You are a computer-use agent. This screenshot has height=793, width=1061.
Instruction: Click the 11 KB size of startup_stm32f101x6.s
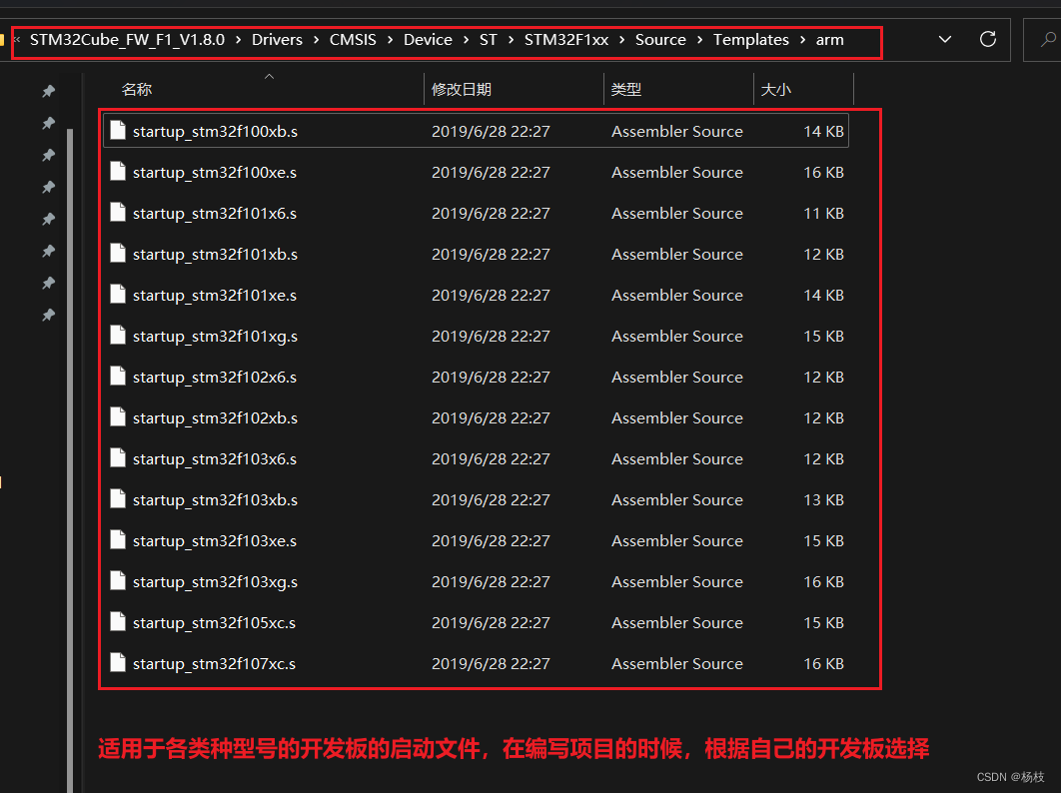coord(823,213)
